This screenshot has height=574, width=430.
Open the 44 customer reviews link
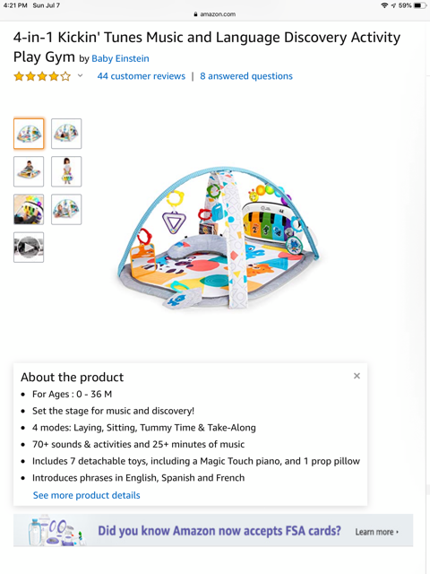click(x=142, y=76)
